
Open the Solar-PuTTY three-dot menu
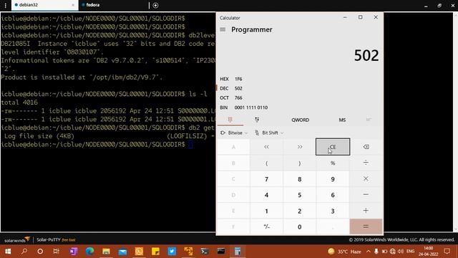click(5, 5)
